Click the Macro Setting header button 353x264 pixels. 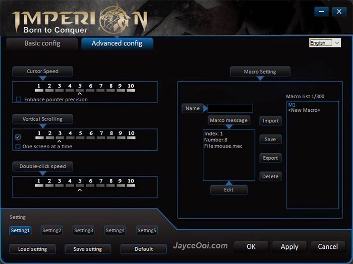click(x=260, y=72)
